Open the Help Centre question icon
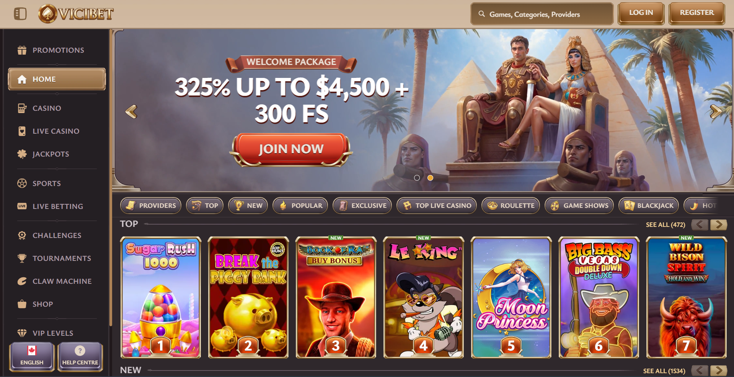 pyautogui.click(x=80, y=350)
